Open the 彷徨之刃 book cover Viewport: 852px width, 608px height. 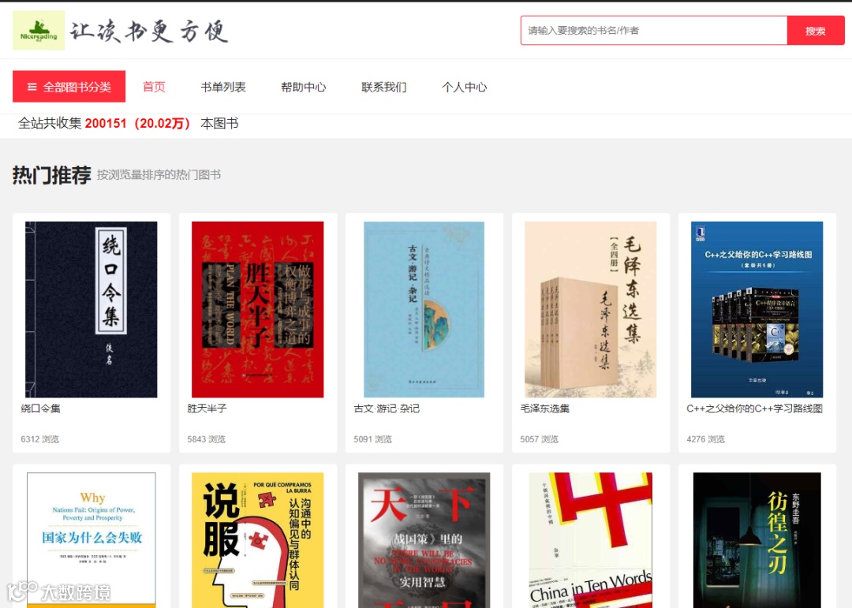pos(757,540)
